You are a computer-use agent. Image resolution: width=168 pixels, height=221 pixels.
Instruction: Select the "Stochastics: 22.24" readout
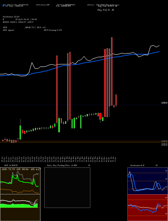11,17
